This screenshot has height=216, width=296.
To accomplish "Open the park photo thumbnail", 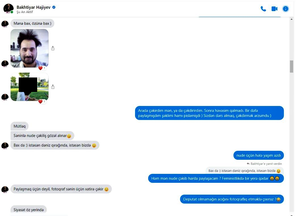I will tap(30, 87).
